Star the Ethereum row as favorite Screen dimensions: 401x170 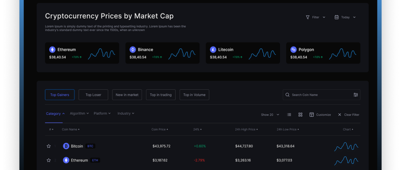point(49,160)
